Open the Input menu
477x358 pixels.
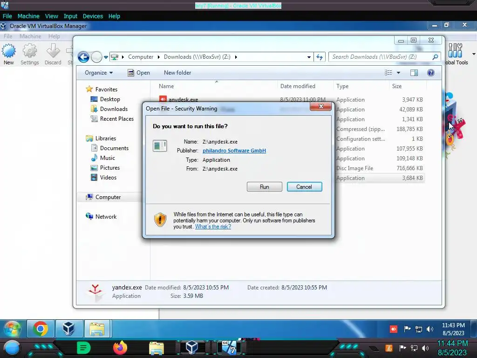(x=70, y=16)
